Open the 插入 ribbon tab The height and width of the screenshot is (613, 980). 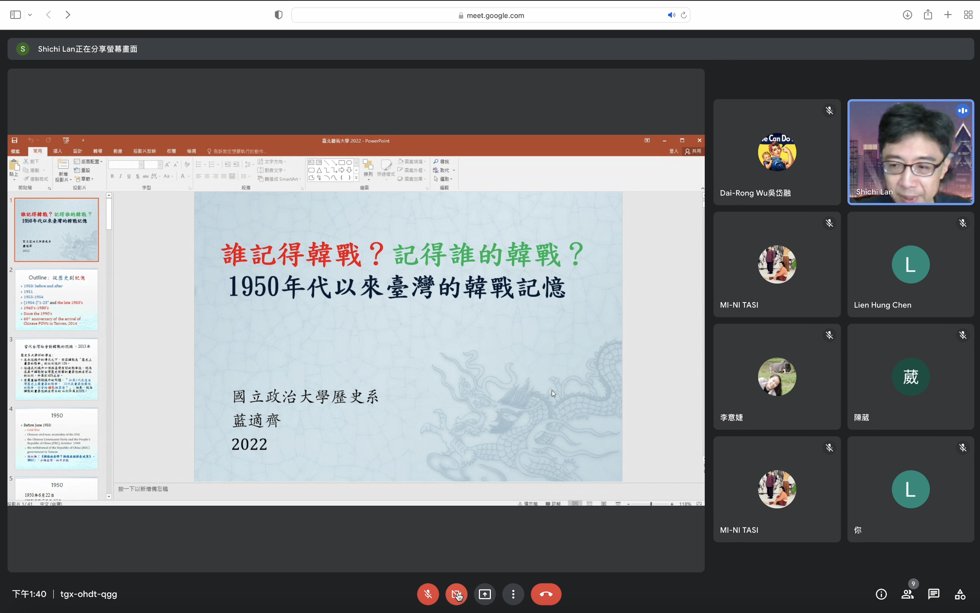[58, 150]
